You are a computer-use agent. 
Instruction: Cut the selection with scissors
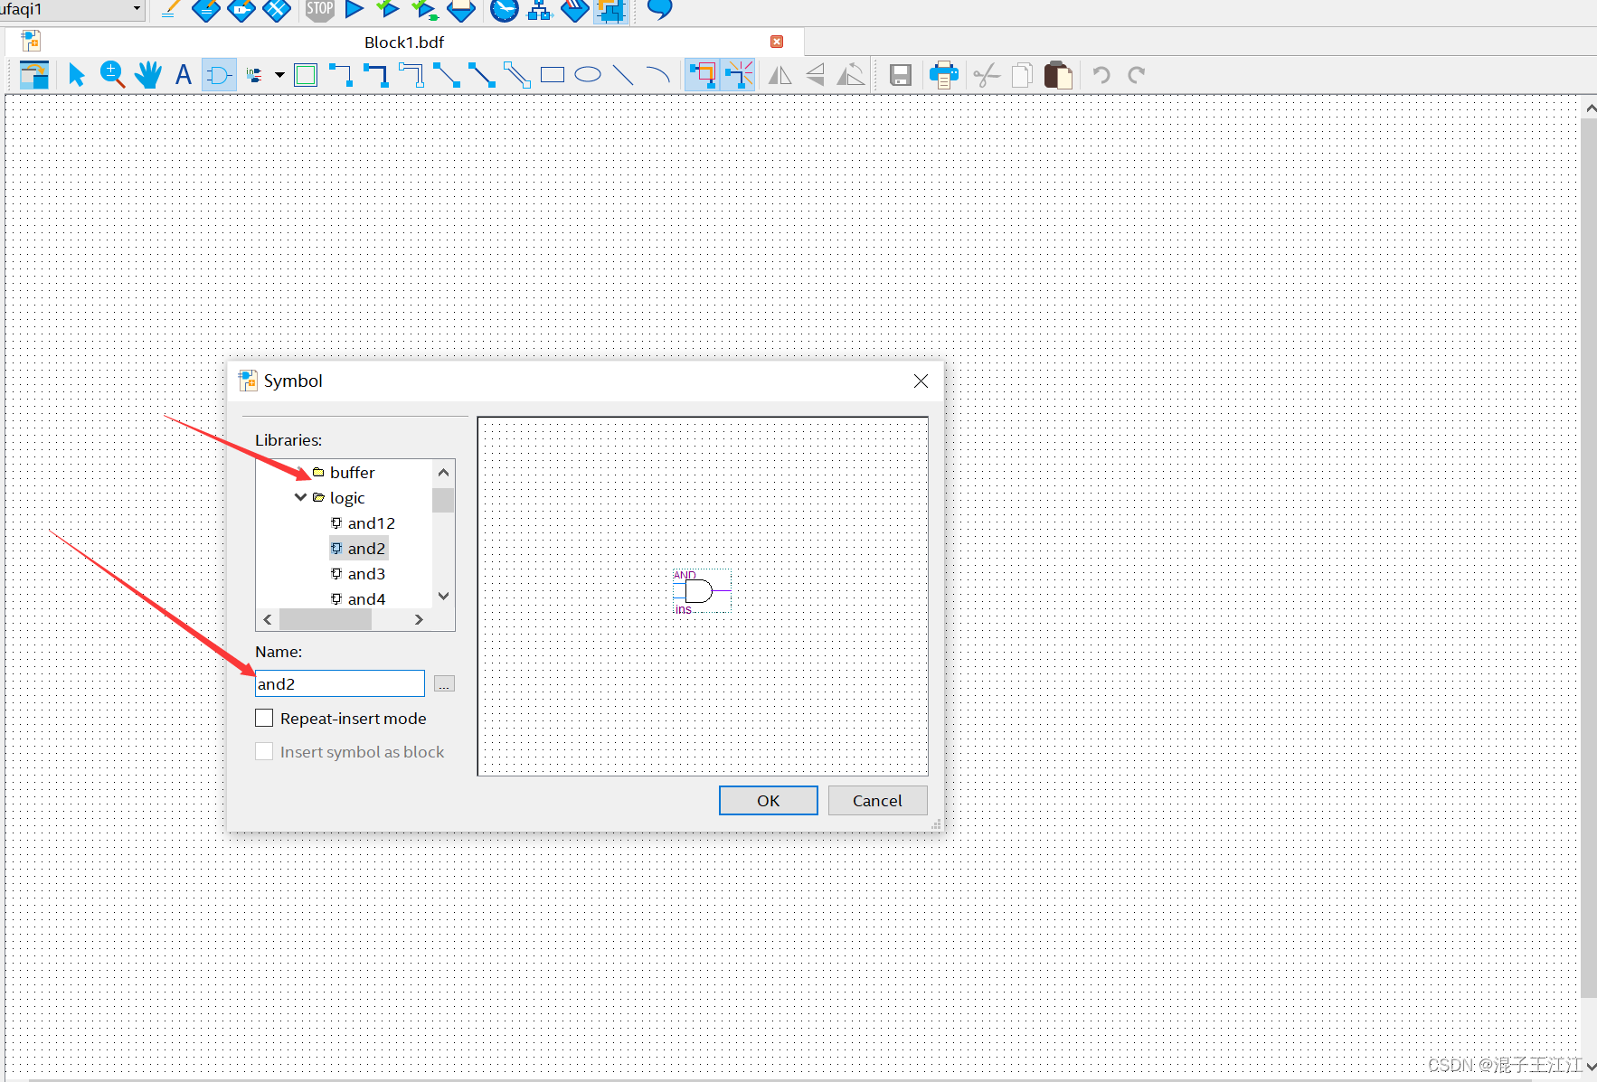coord(987,75)
